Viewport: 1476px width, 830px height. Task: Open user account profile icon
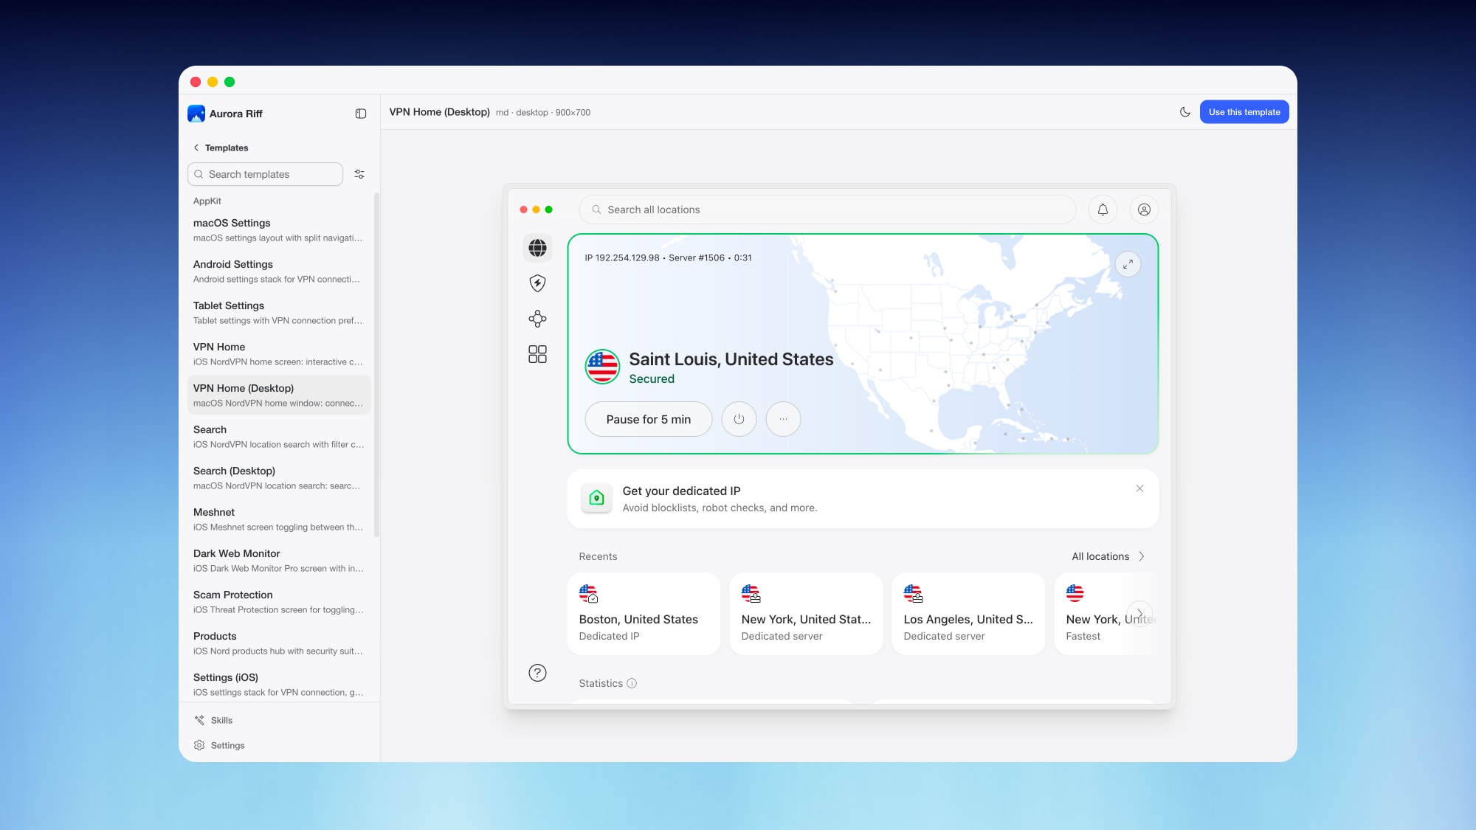(1144, 210)
